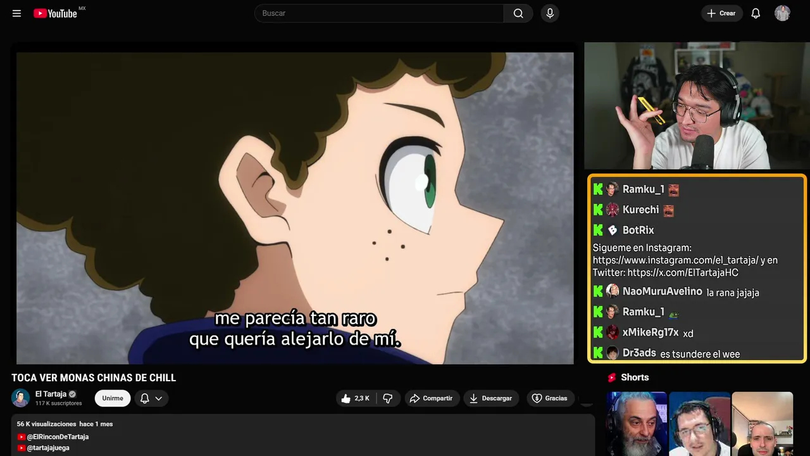This screenshot has height=456, width=810.
Task: Click the magnifying glass search button
Action: [x=518, y=13]
